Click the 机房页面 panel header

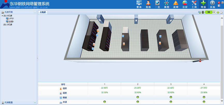(x=19, y=12)
